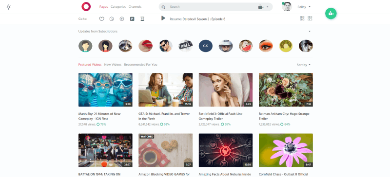Play the bowling alley thumbnail
The image size is (390, 177).
(x=105, y=150)
